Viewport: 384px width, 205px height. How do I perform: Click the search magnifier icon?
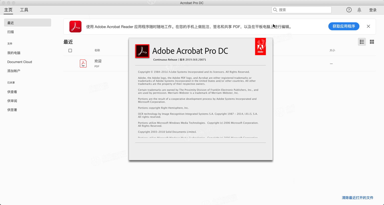coord(275,10)
